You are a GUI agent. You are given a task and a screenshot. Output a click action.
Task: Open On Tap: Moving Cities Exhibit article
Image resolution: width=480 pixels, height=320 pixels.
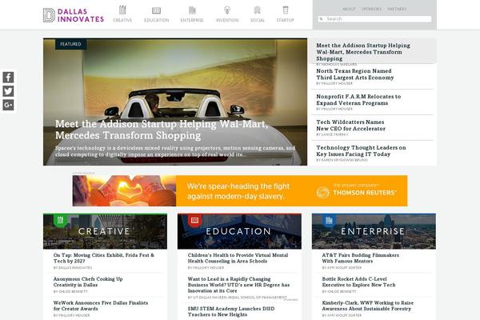pos(104,258)
